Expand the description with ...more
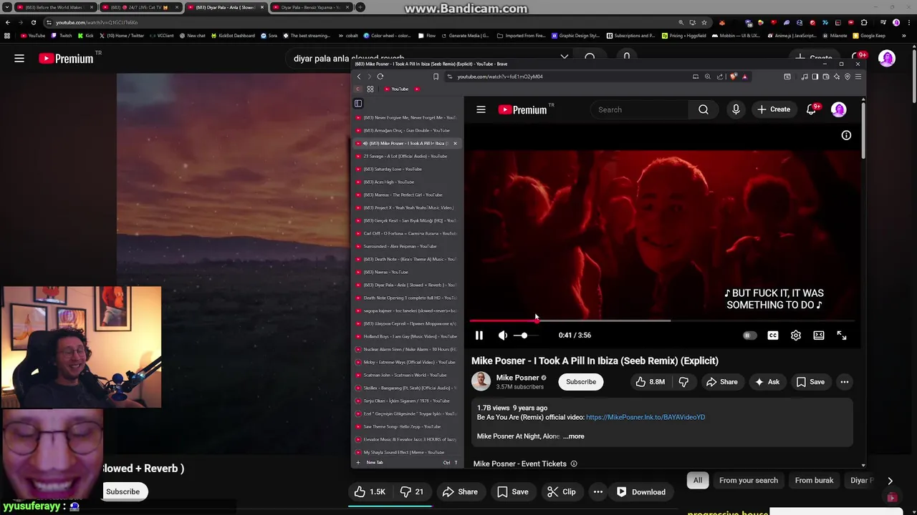This screenshot has height=515, width=917. pyautogui.click(x=573, y=436)
